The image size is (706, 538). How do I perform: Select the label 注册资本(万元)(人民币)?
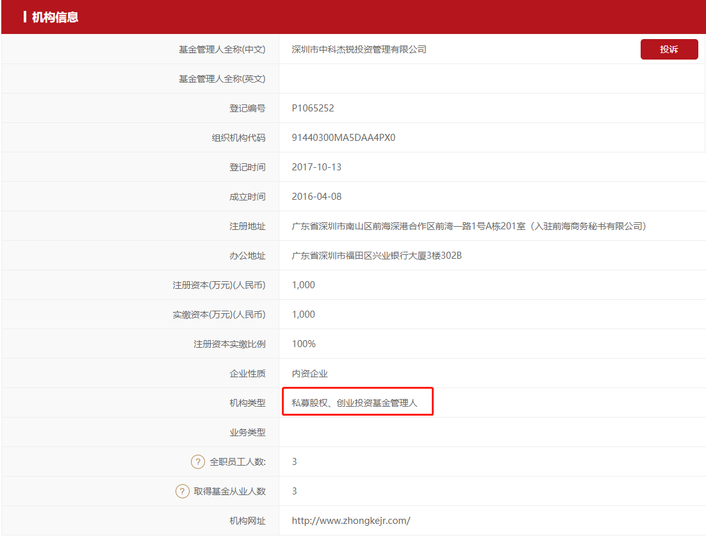click(219, 285)
